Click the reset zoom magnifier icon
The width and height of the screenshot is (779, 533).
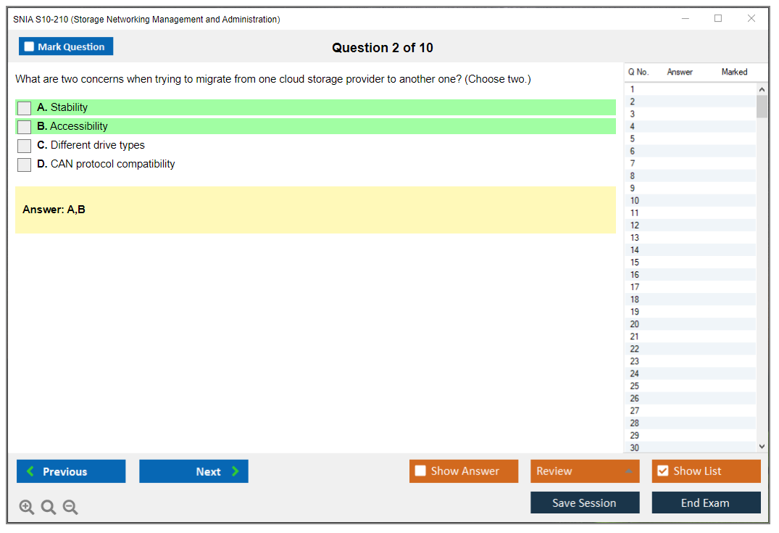click(49, 508)
